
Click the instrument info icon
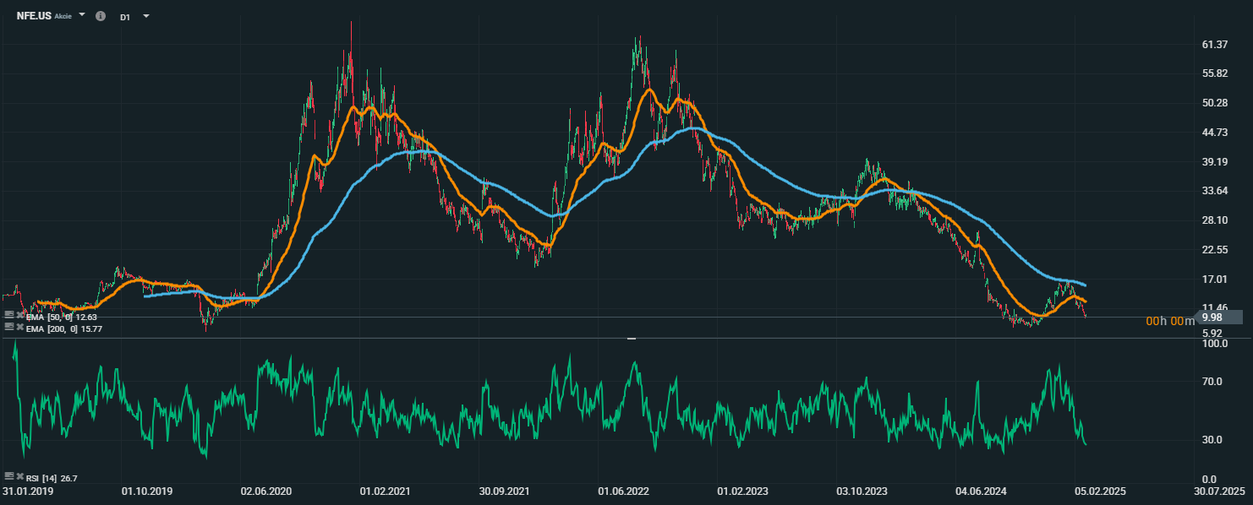coord(101,16)
